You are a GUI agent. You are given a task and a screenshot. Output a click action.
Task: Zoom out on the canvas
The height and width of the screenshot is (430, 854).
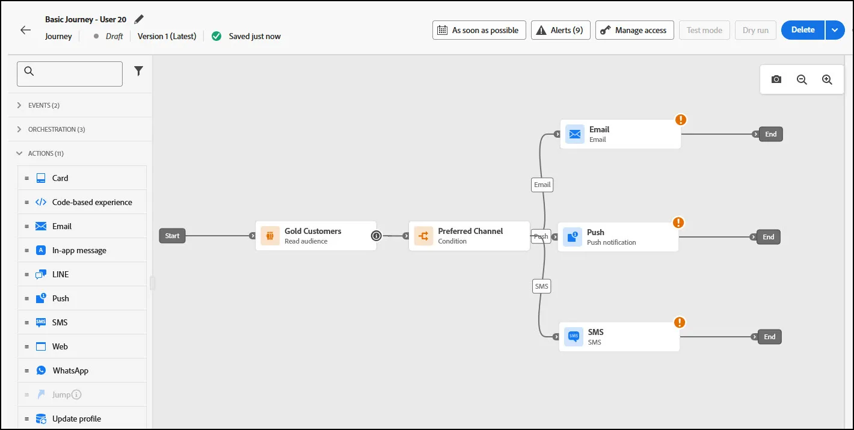pyautogui.click(x=802, y=79)
